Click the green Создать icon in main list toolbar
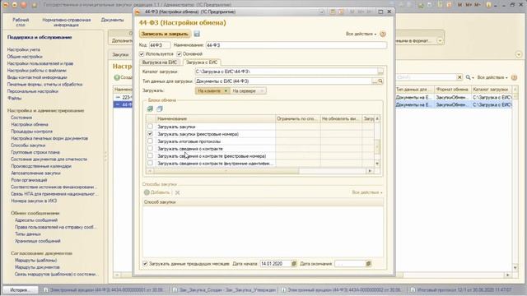527x296 pixels. pos(117,77)
